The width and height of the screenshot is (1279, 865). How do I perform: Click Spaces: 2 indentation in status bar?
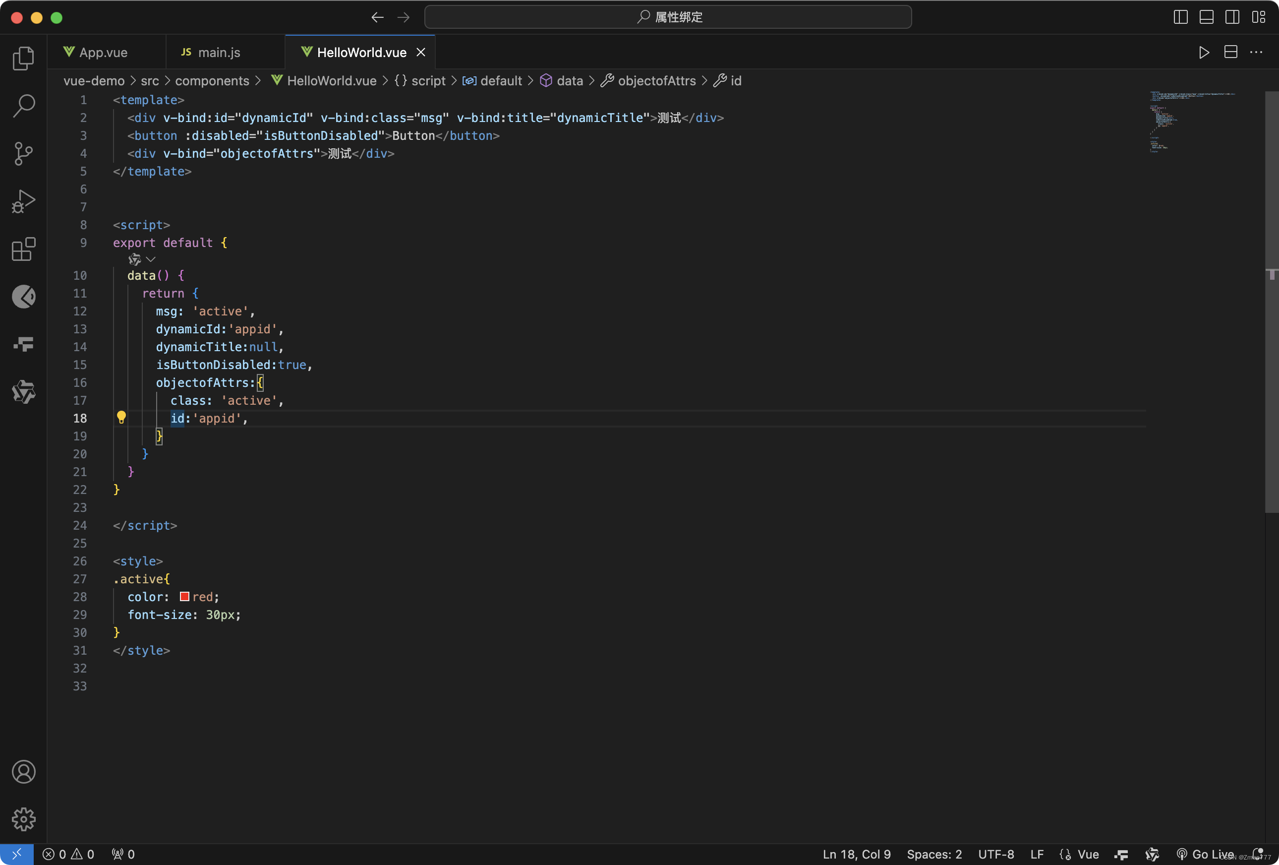(934, 854)
